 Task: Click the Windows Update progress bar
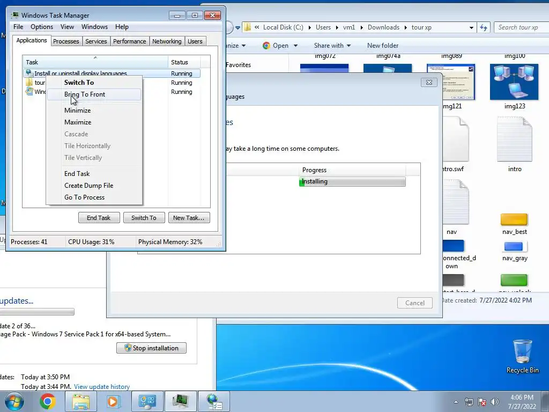[x=37, y=312]
